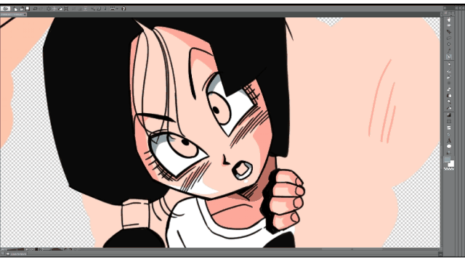Select the Eyedropper tool
Screen dimensions: 465x261
pyautogui.click(x=449, y=51)
